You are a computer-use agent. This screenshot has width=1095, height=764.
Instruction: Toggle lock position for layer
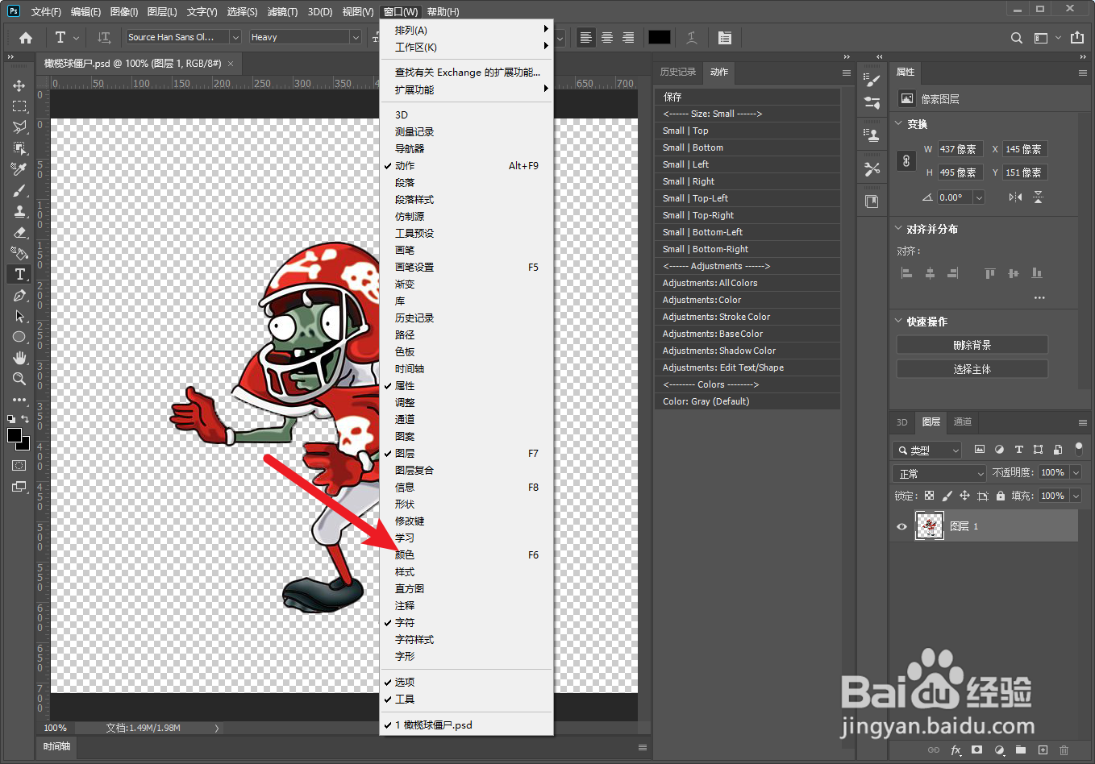(x=964, y=496)
